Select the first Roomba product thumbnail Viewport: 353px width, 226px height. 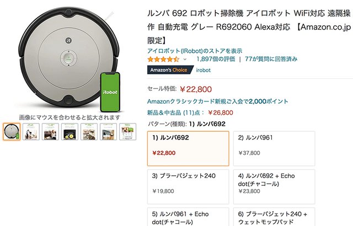tap(12, 131)
